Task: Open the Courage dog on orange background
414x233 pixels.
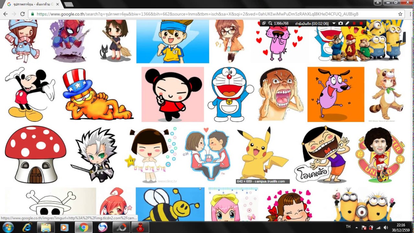Action: [x=336, y=94]
